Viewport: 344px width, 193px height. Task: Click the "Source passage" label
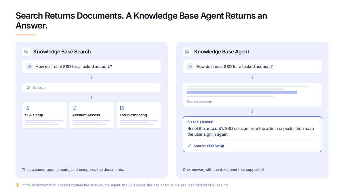[199, 102]
